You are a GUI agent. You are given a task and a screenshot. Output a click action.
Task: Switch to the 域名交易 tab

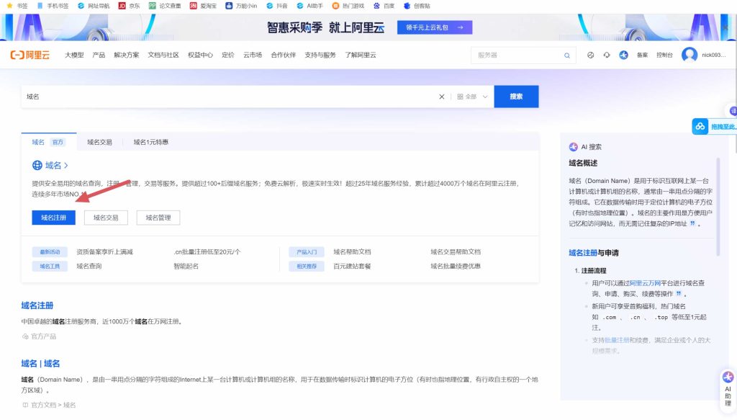tap(99, 143)
